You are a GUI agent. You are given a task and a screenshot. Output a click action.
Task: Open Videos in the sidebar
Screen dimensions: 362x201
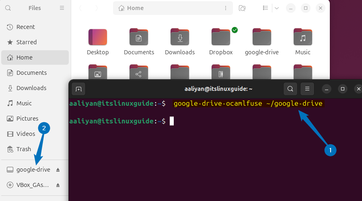click(x=35, y=133)
